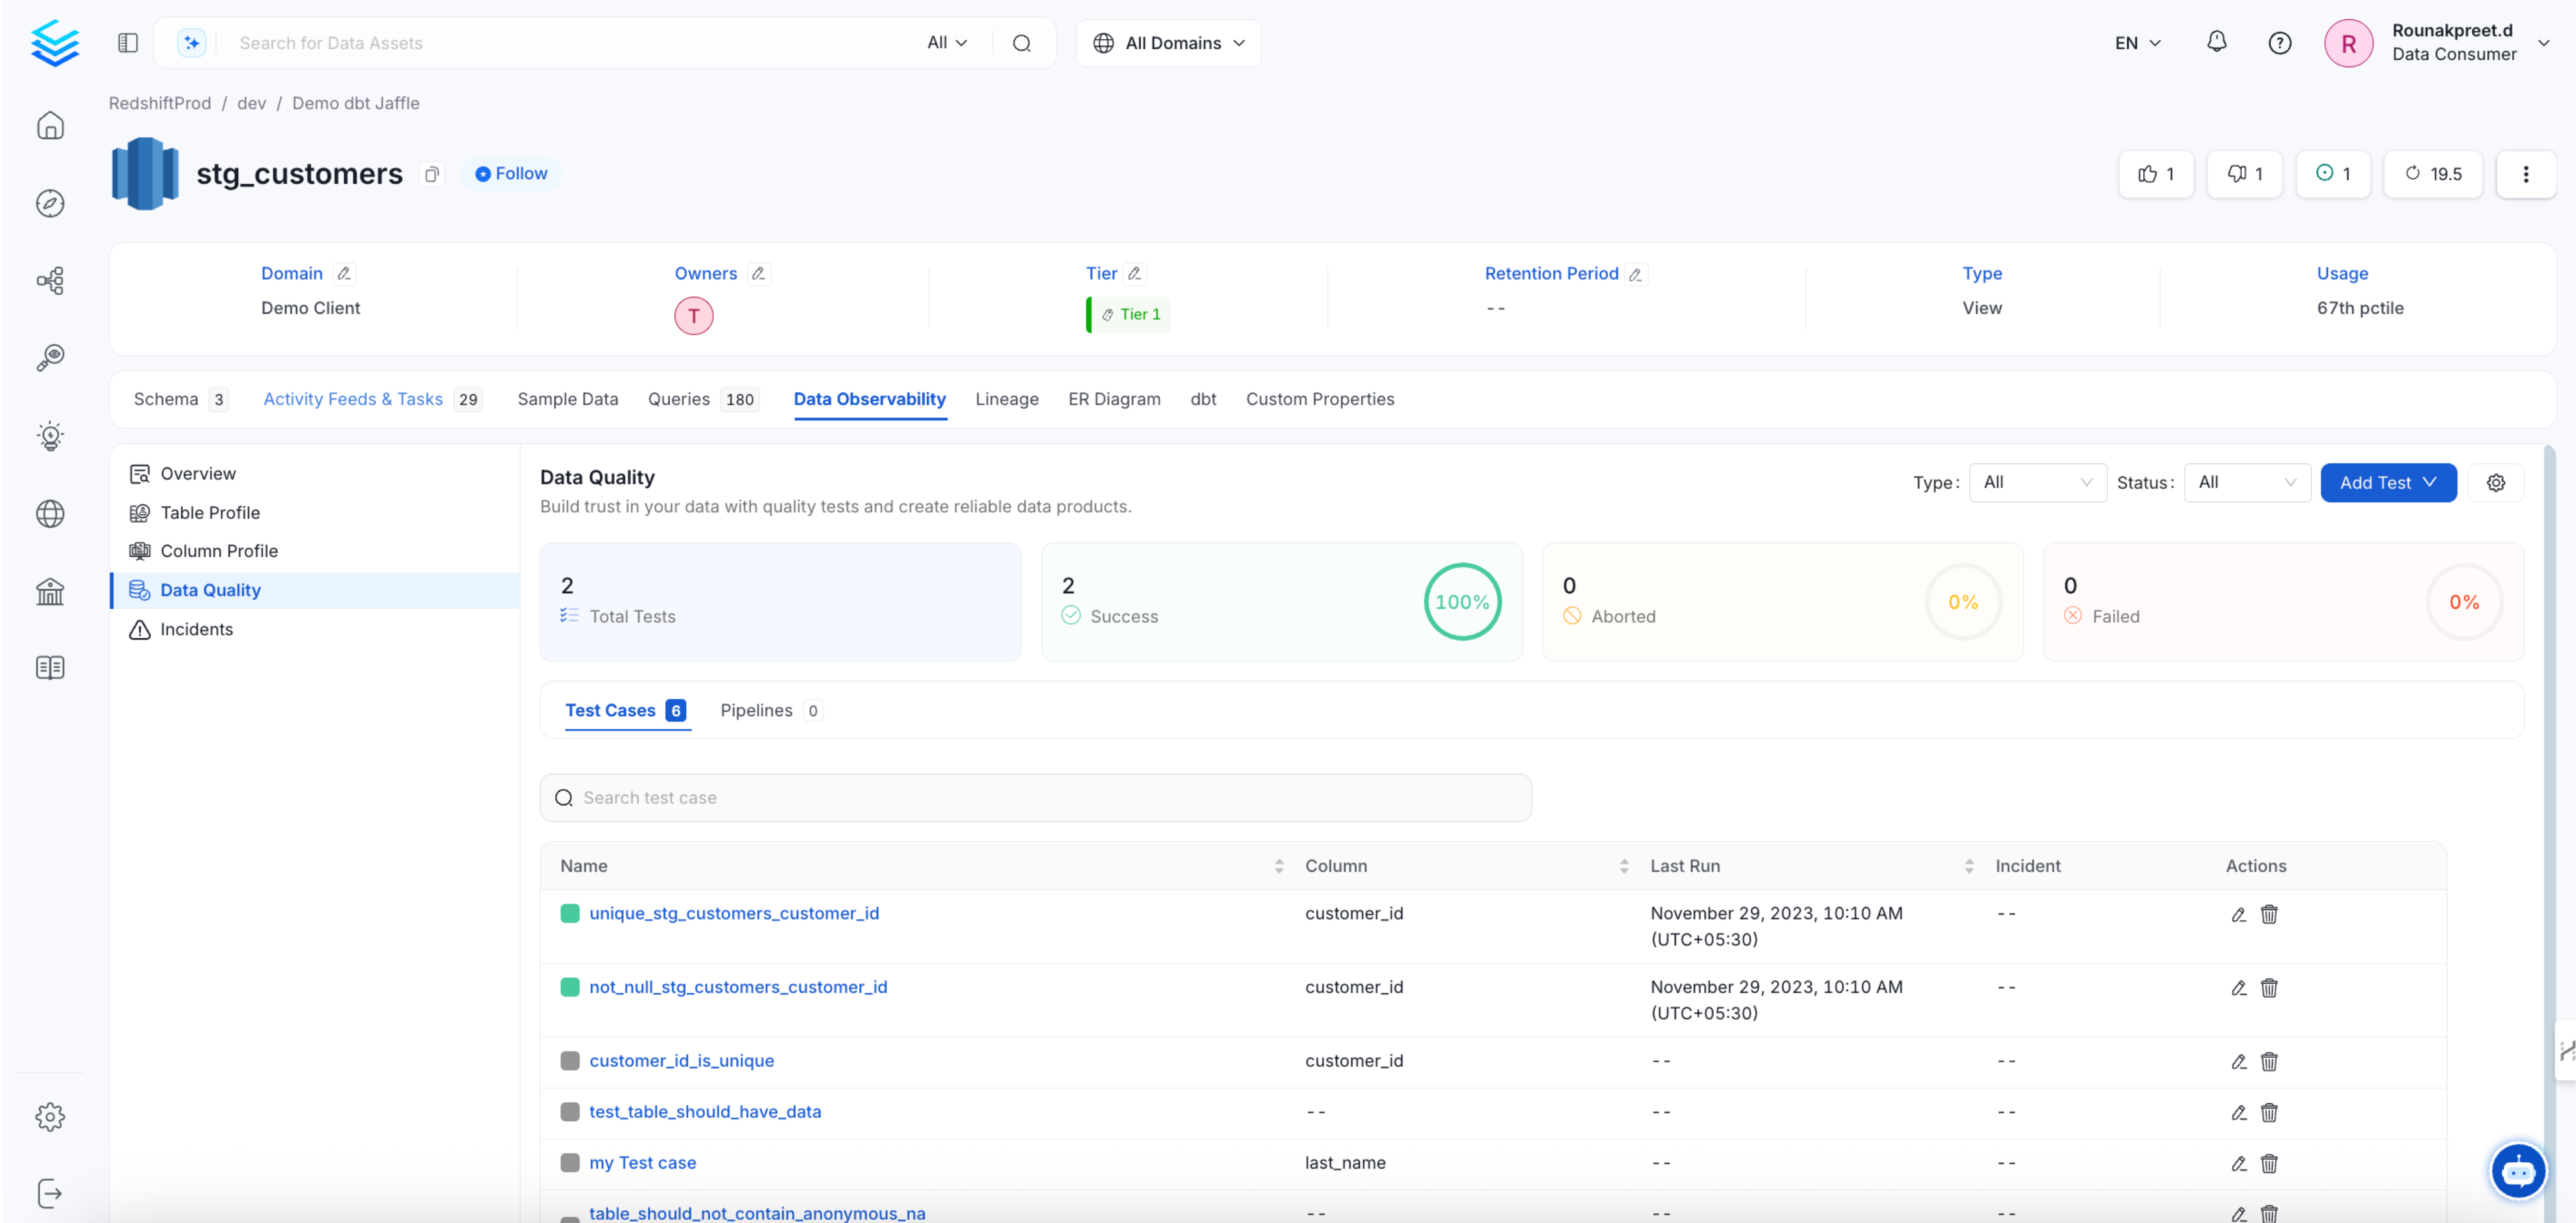Image resolution: width=2576 pixels, height=1223 pixels.
Task: Edit my Test case with pencil icon
Action: 2238,1163
